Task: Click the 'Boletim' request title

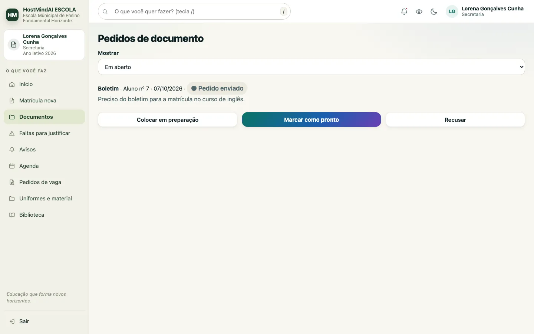Action: pyautogui.click(x=108, y=89)
